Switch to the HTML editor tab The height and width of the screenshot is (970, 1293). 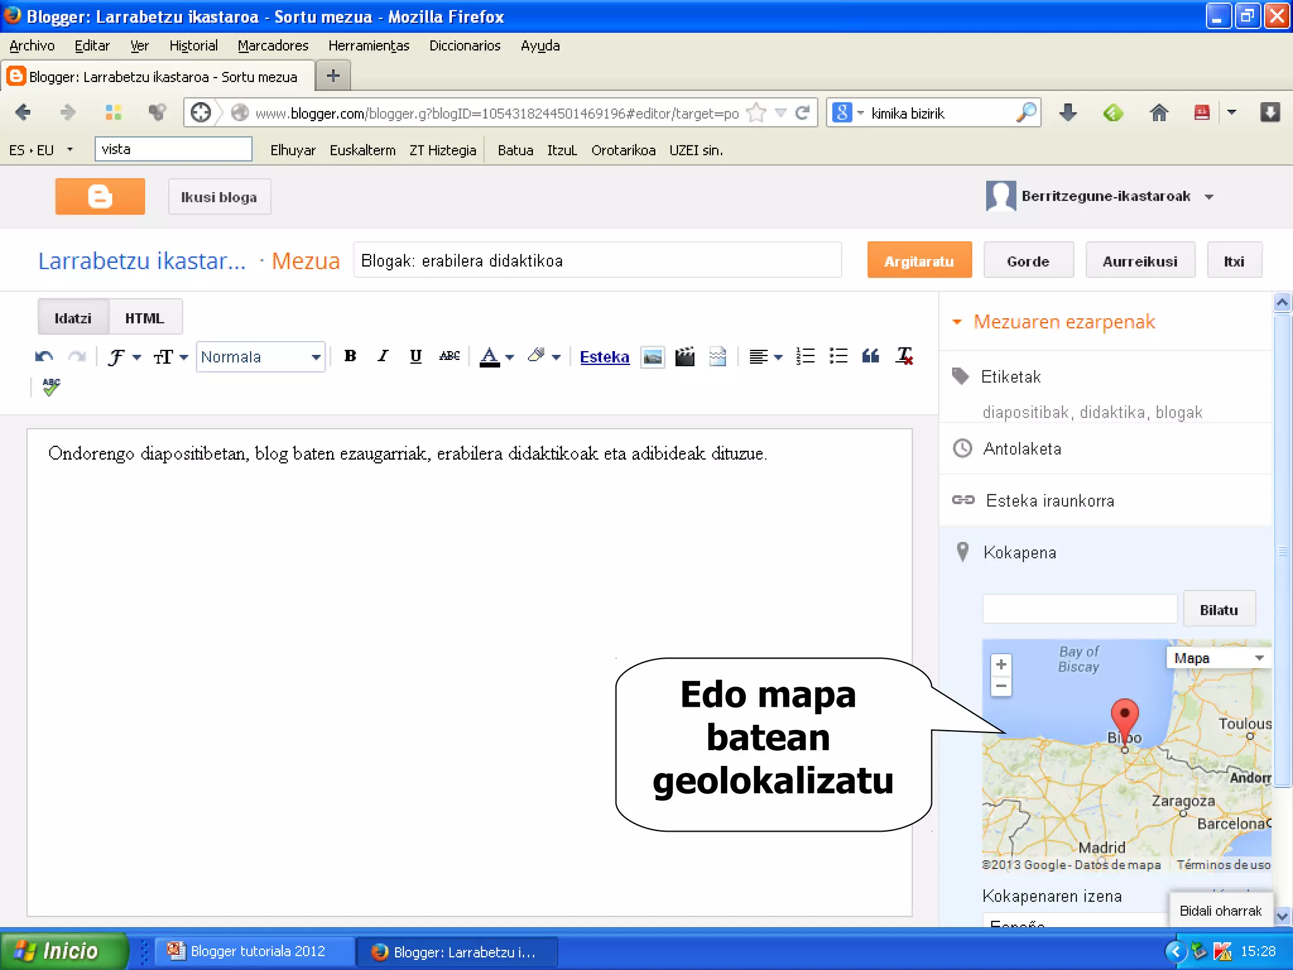point(145,318)
